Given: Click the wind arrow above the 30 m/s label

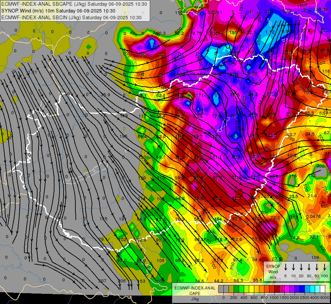Looking at the screenshot, I should click(309, 267).
